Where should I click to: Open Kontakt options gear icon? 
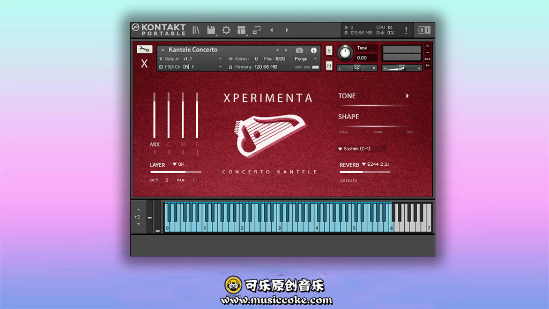point(226,30)
